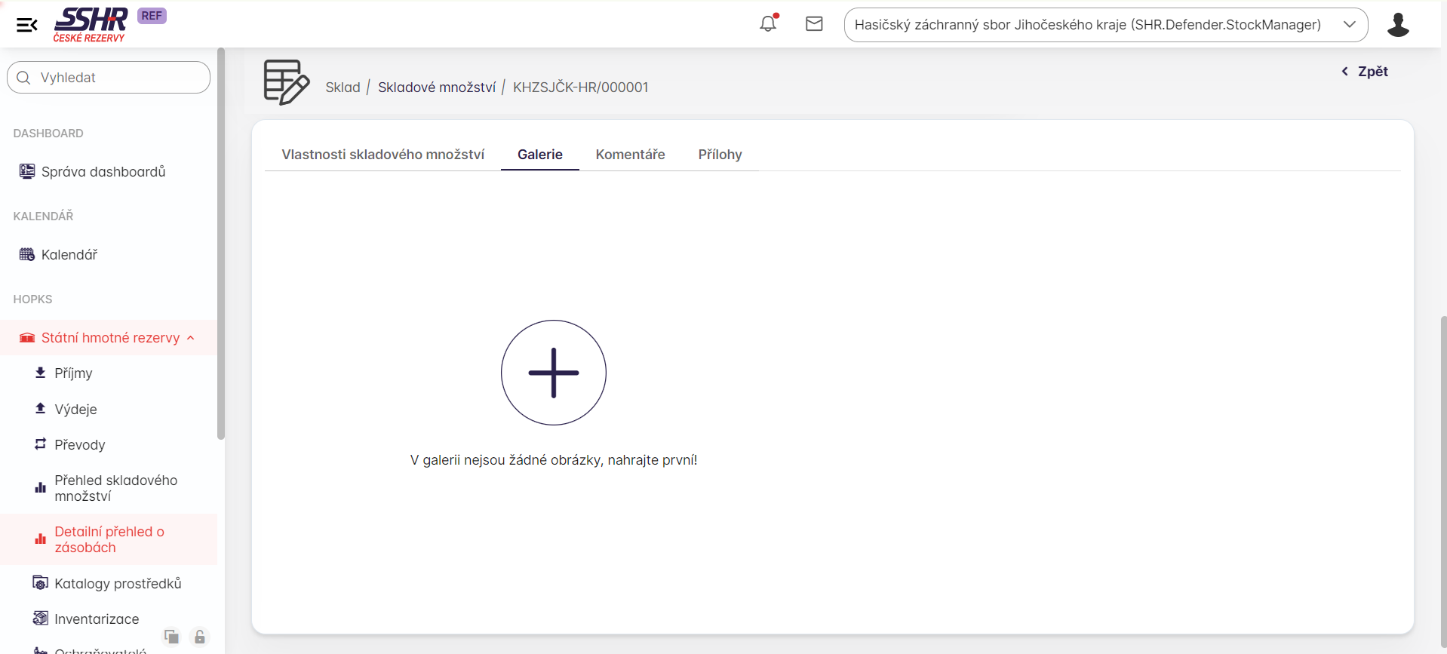Toggle the sidebar lock icon
1447x654 pixels.
[200, 637]
